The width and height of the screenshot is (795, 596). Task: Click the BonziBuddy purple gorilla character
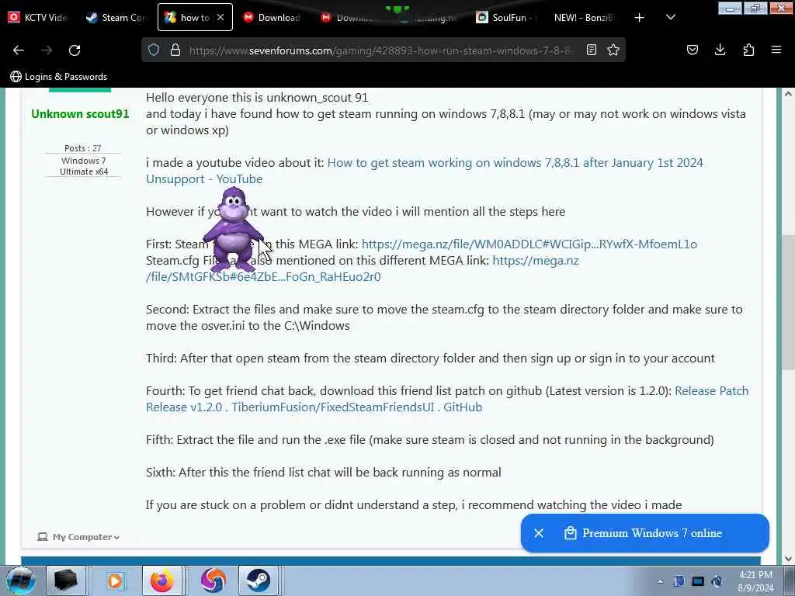(x=233, y=230)
